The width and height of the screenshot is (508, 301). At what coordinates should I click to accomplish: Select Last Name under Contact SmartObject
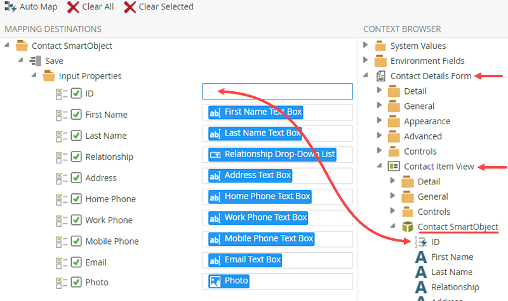(451, 272)
